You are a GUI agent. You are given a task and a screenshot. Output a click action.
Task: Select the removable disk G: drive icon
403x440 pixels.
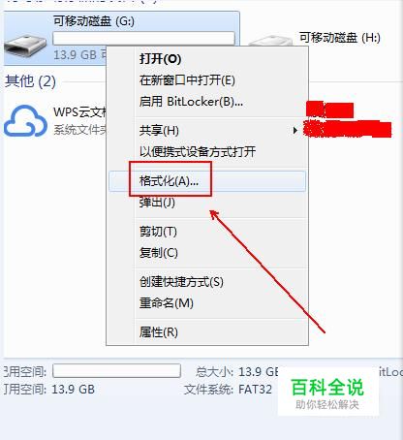[x=26, y=47]
